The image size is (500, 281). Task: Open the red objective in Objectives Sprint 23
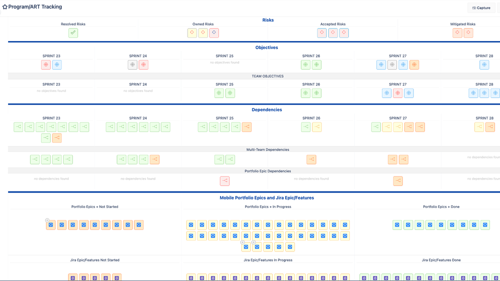coord(46,64)
